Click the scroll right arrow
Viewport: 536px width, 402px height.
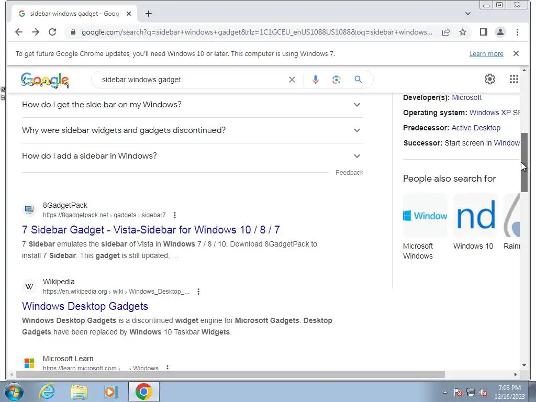(x=516, y=375)
